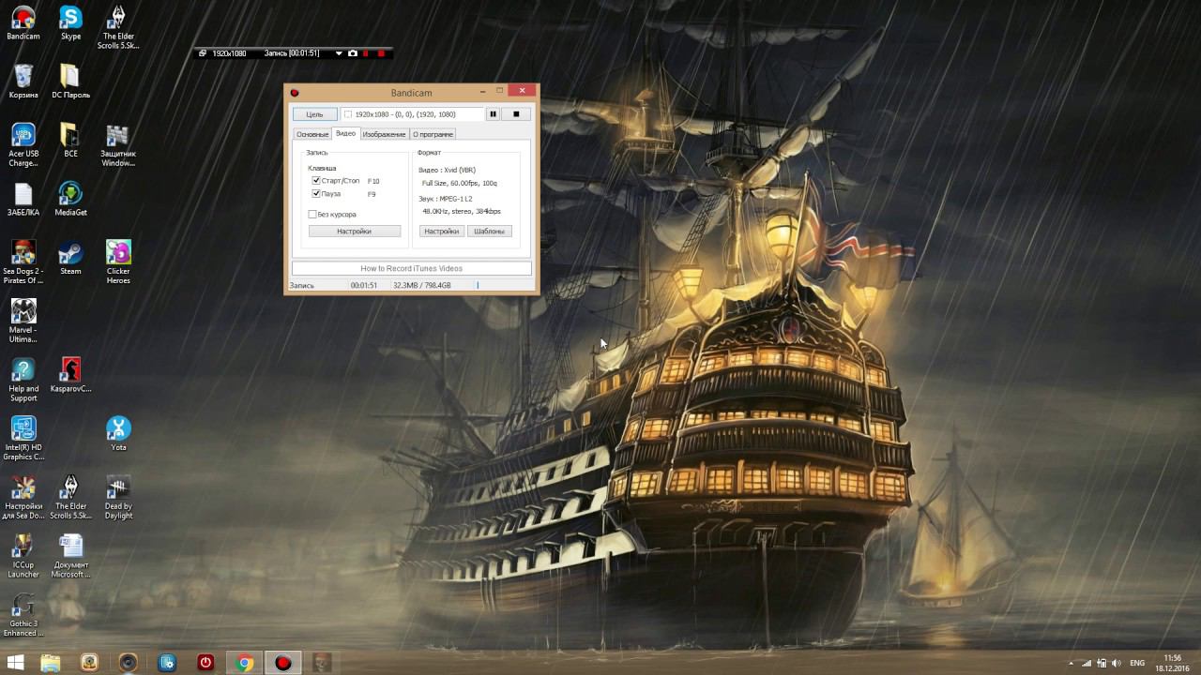Uncheck the Старт/Стоп hotkey checkbox
Screen dimensions: 1201x675
point(316,180)
